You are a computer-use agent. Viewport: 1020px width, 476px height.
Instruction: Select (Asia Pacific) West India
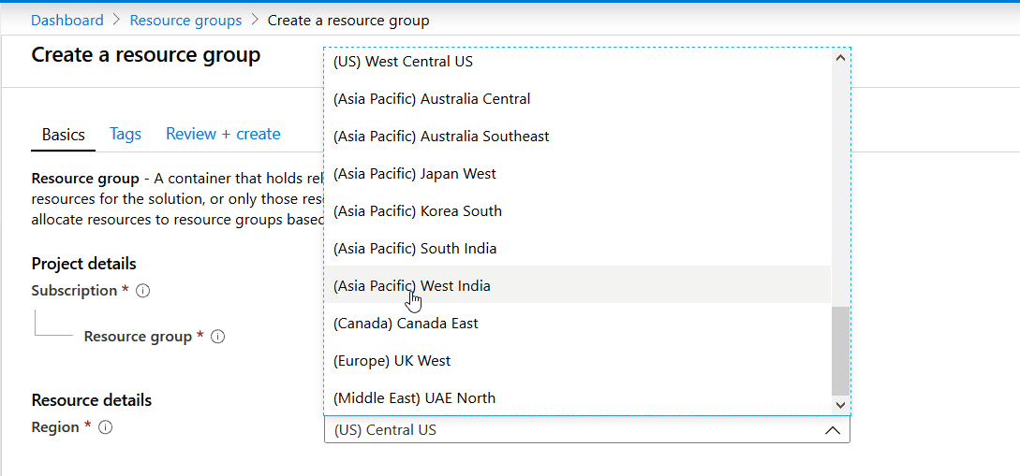pyautogui.click(x=577, y=284)
